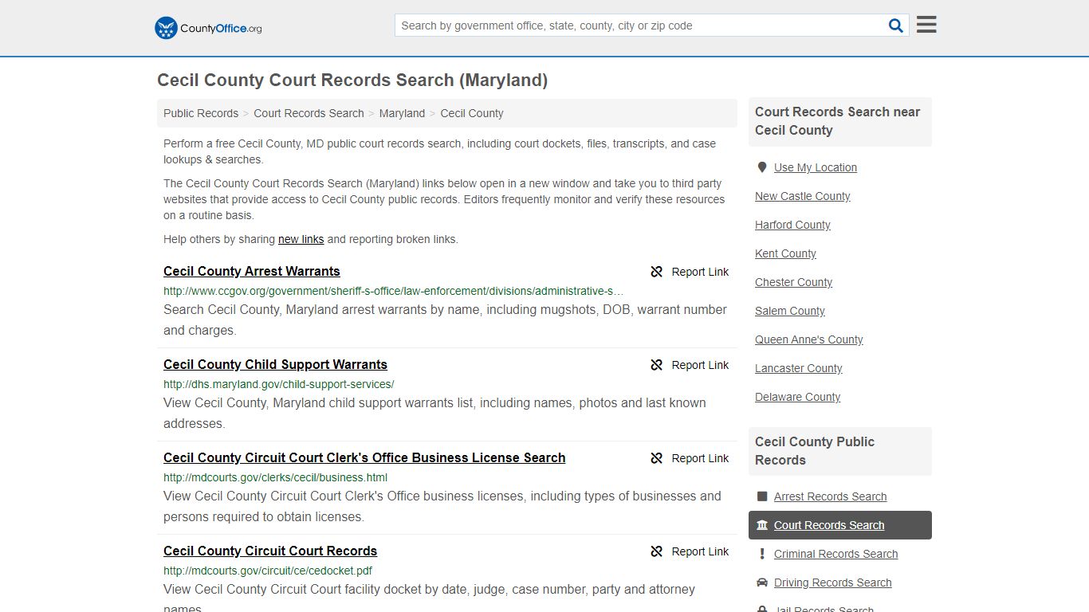Open Cecil County Arrest Warrants title link
The width and height of the screenshot is (1089, 612).
(x=252, y=271)
